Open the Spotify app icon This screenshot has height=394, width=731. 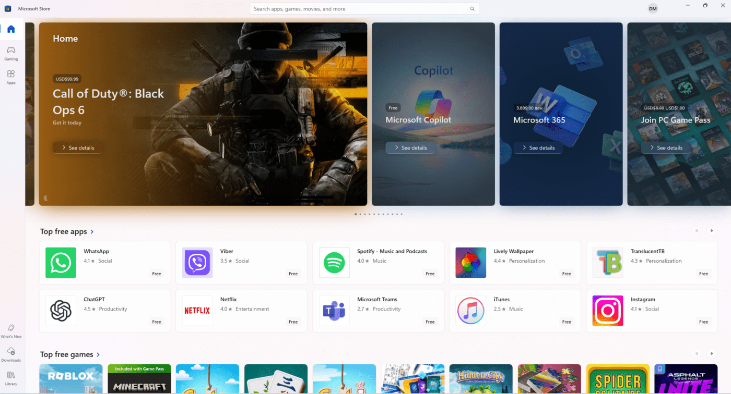(x=334, y=263)
